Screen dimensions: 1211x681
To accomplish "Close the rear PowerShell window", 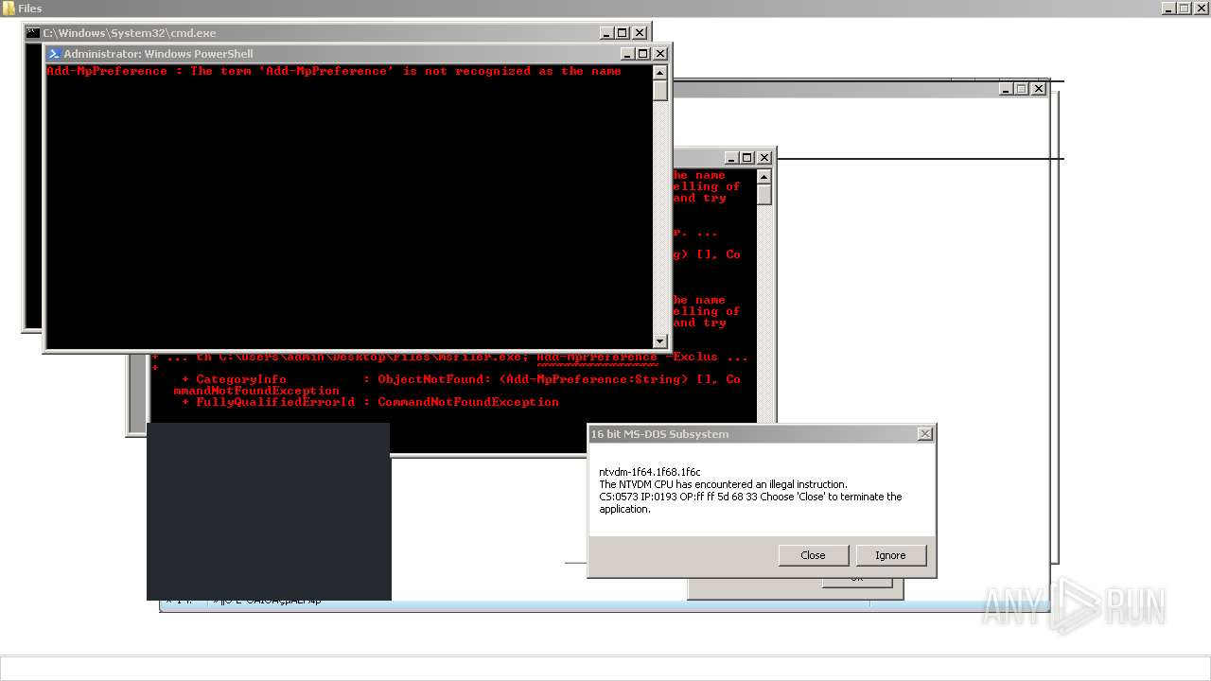I will [x=764, y=158].
